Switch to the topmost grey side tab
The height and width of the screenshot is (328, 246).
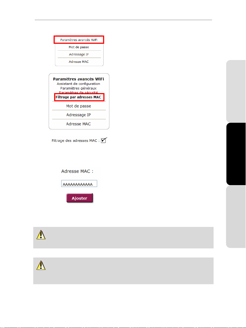[236, 91]
